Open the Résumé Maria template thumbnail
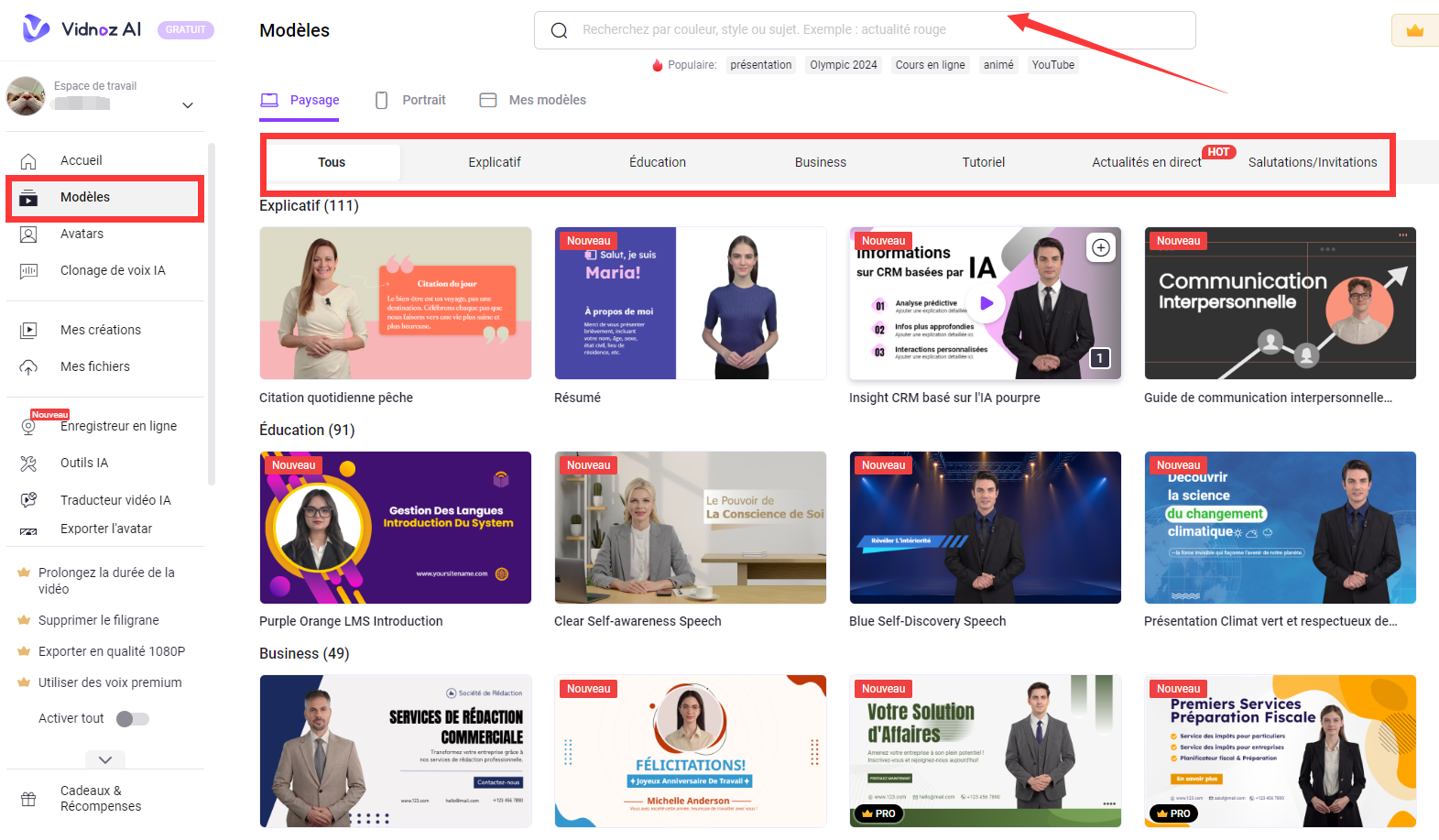The image size is (1439, 840). pyautogui.click(x=691, y=303)
